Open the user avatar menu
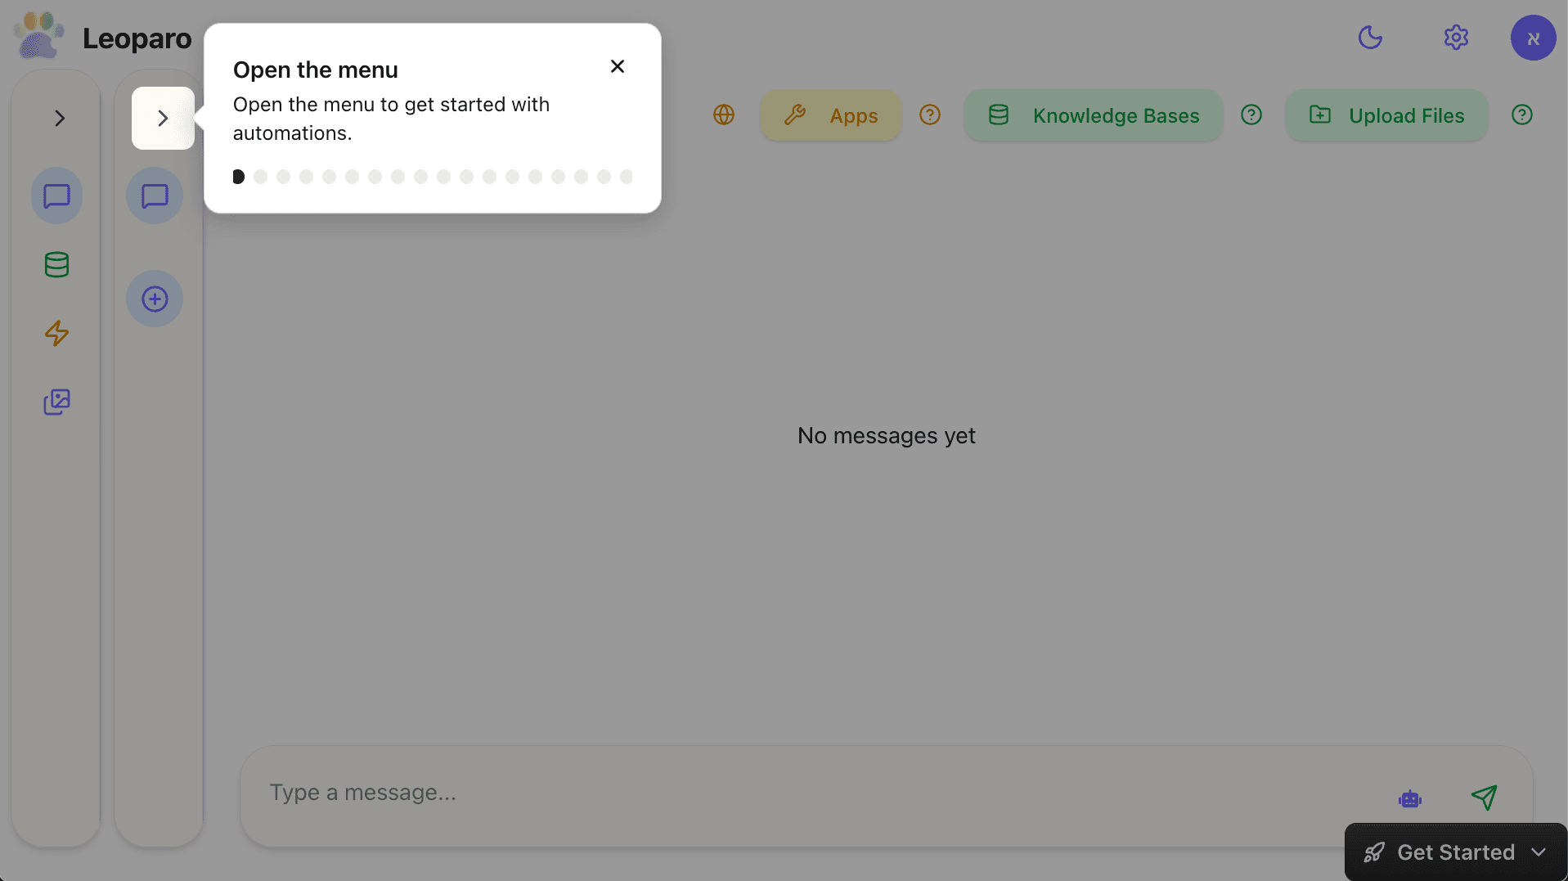 [x=1533, y=38]
